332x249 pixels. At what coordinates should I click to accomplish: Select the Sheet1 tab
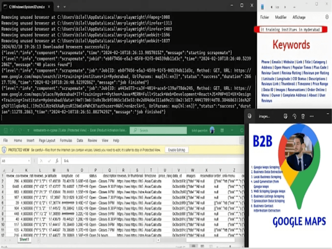click(24, 239)
